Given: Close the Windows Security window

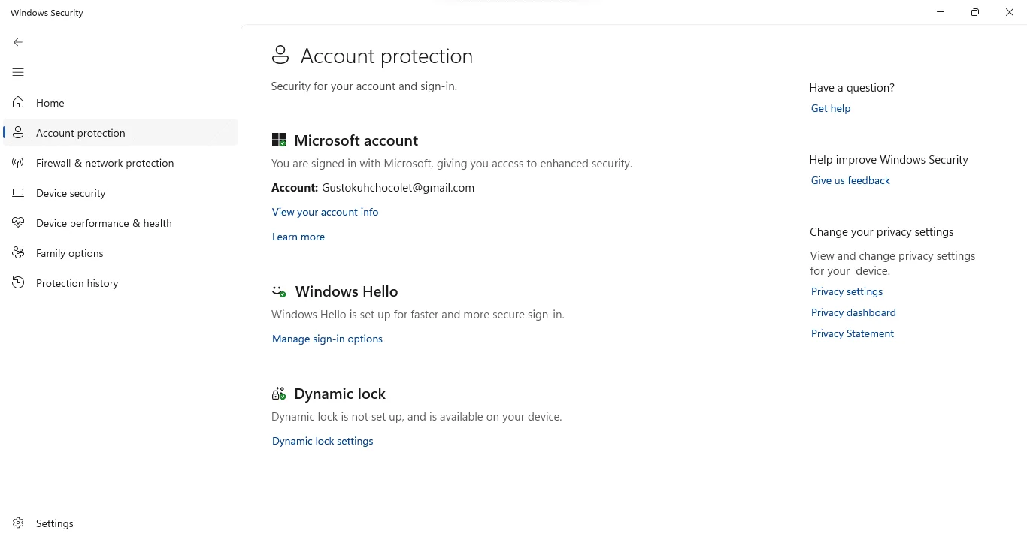Looking at the screenshot, I should (1010, 12).
